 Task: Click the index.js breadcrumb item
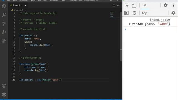point(18,10)
